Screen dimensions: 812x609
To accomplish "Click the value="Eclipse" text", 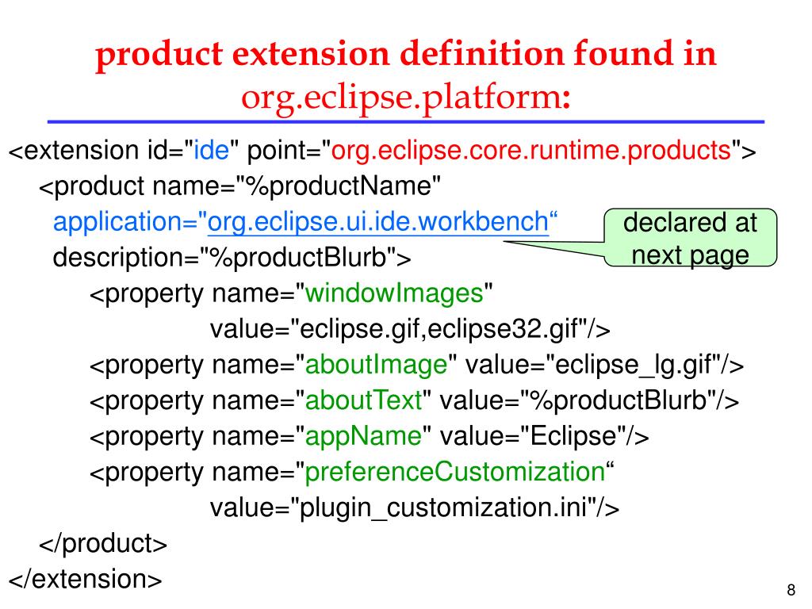I will (534, 436).
